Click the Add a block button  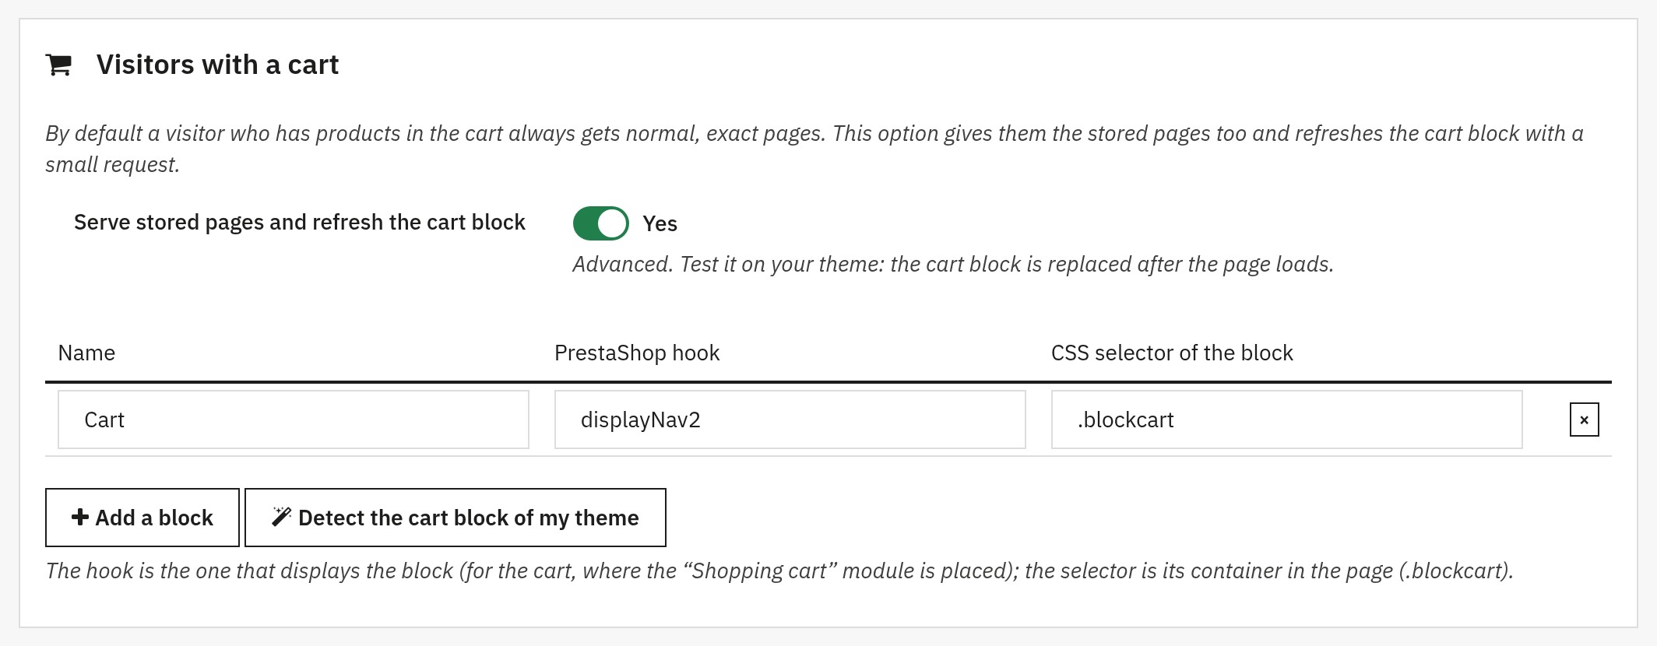click(x=142, y=518)
